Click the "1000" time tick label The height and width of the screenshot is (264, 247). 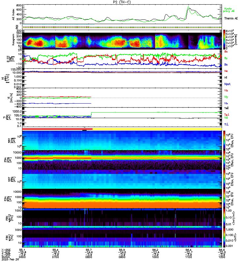click(x=155, y=257)
